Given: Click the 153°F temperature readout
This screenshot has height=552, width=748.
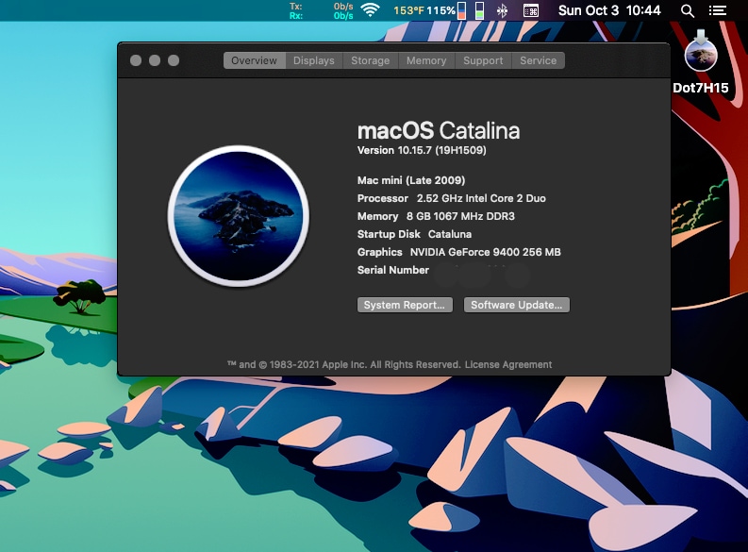Looking at the screenshot, I should click(408, 10).
